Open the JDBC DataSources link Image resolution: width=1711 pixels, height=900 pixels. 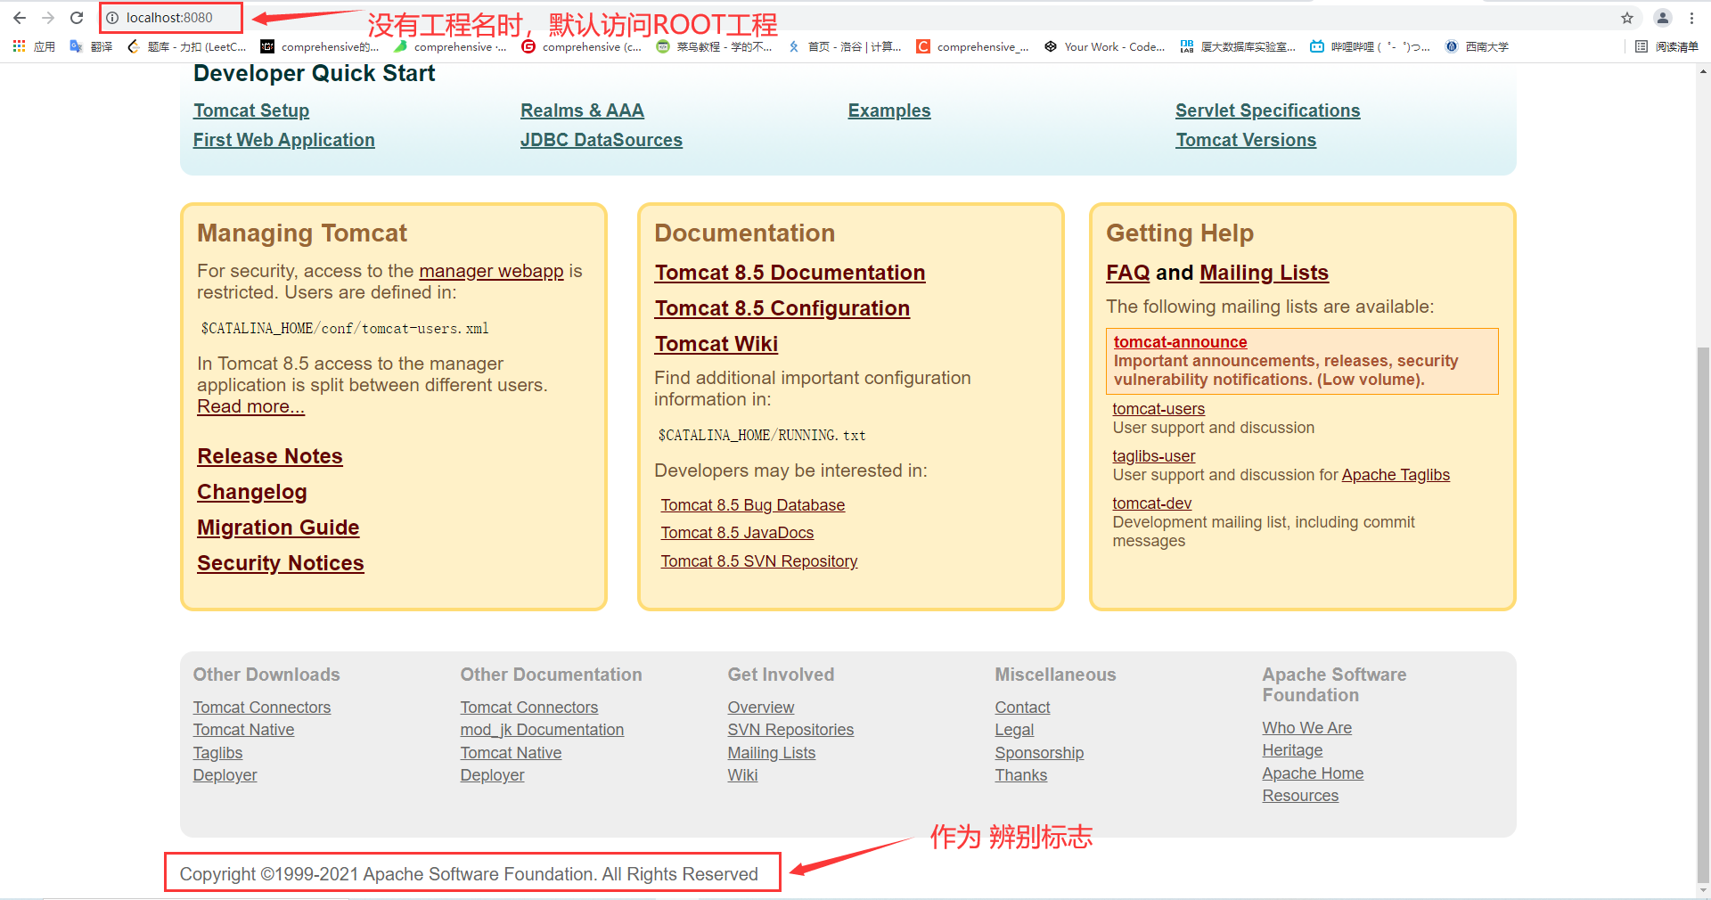602,140
